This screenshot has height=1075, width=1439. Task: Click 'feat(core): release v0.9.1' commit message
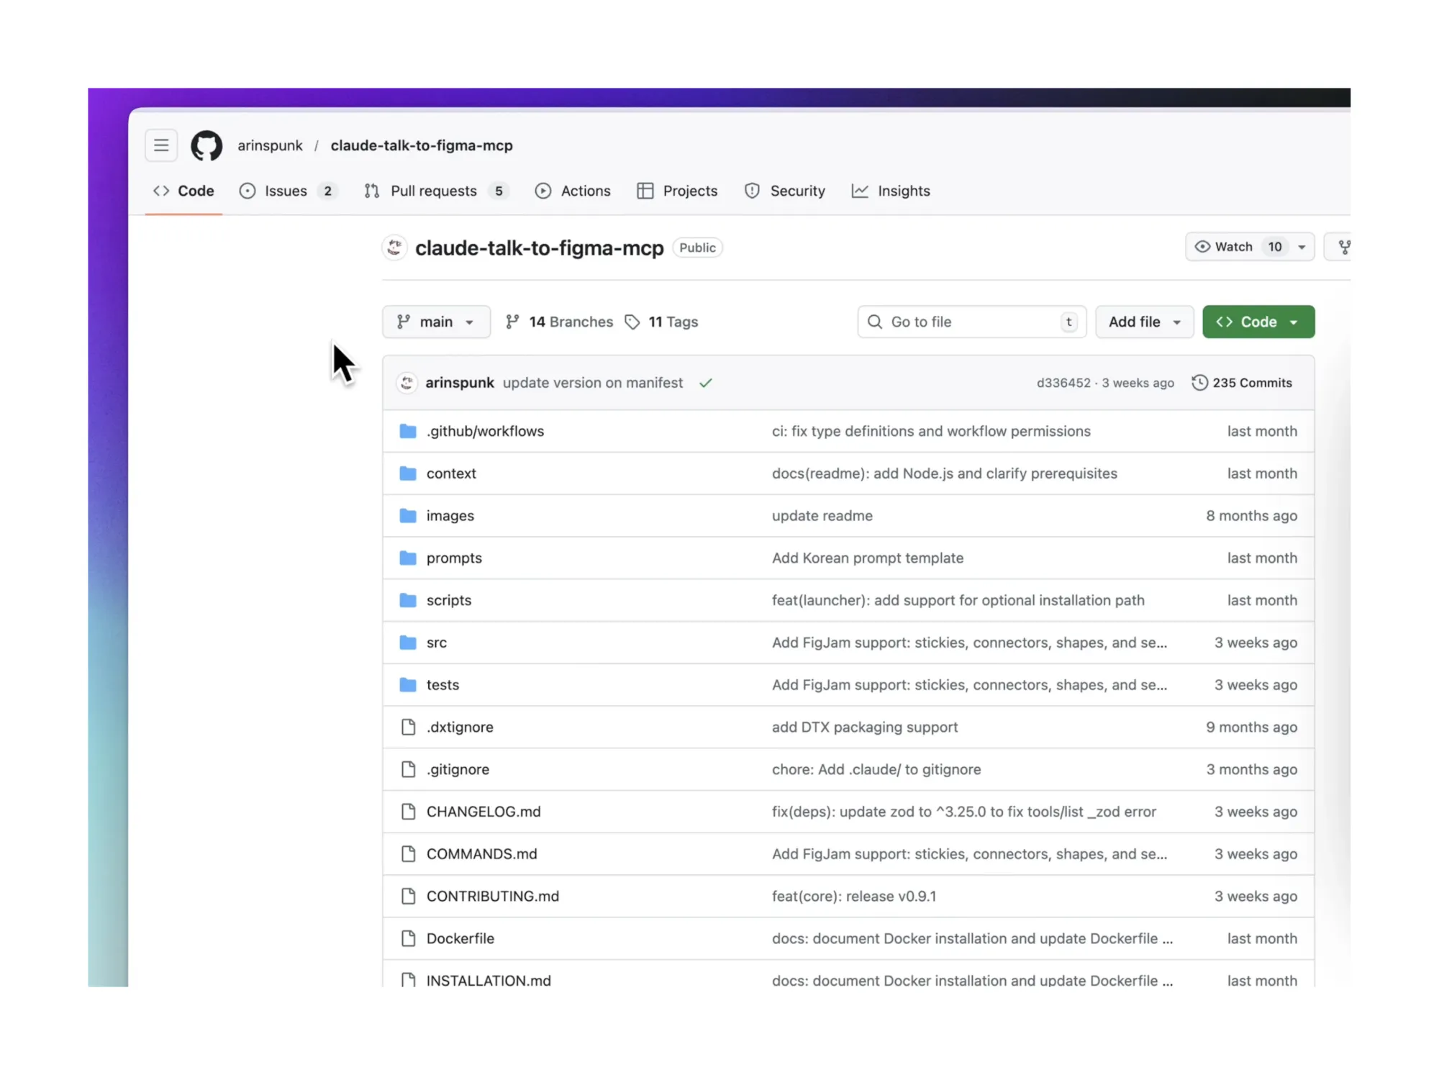click(854, 897)
